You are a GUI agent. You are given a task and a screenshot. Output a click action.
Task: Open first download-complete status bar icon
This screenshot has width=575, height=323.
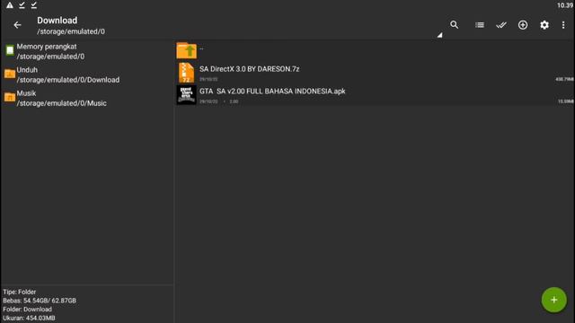[22, 5]
